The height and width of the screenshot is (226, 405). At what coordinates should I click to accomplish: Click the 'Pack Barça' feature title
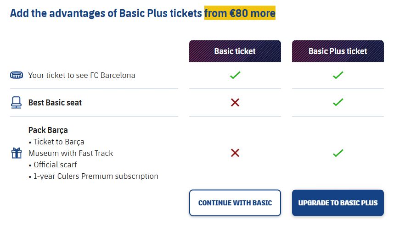point(48,130)
